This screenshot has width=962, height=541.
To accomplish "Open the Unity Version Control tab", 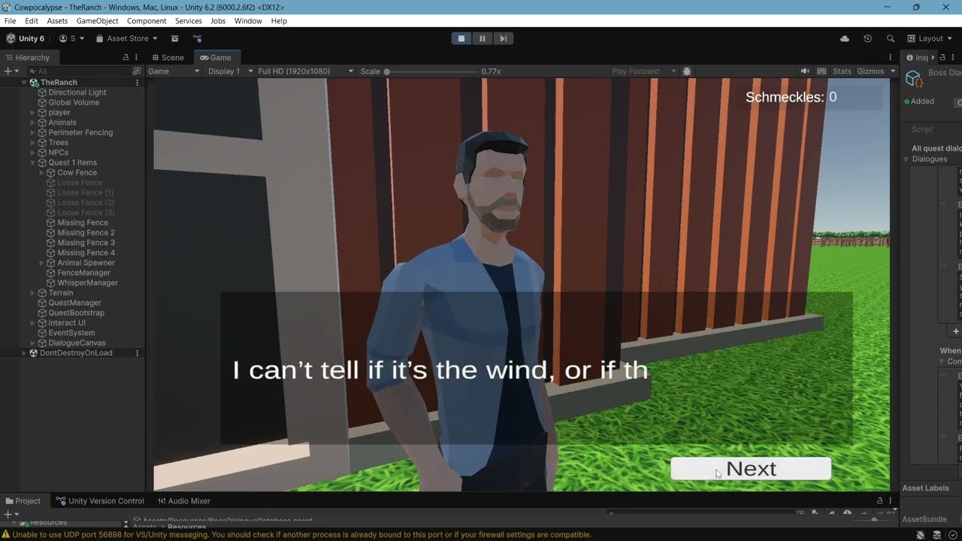I will pyautogui.click(x=101, y=500).
